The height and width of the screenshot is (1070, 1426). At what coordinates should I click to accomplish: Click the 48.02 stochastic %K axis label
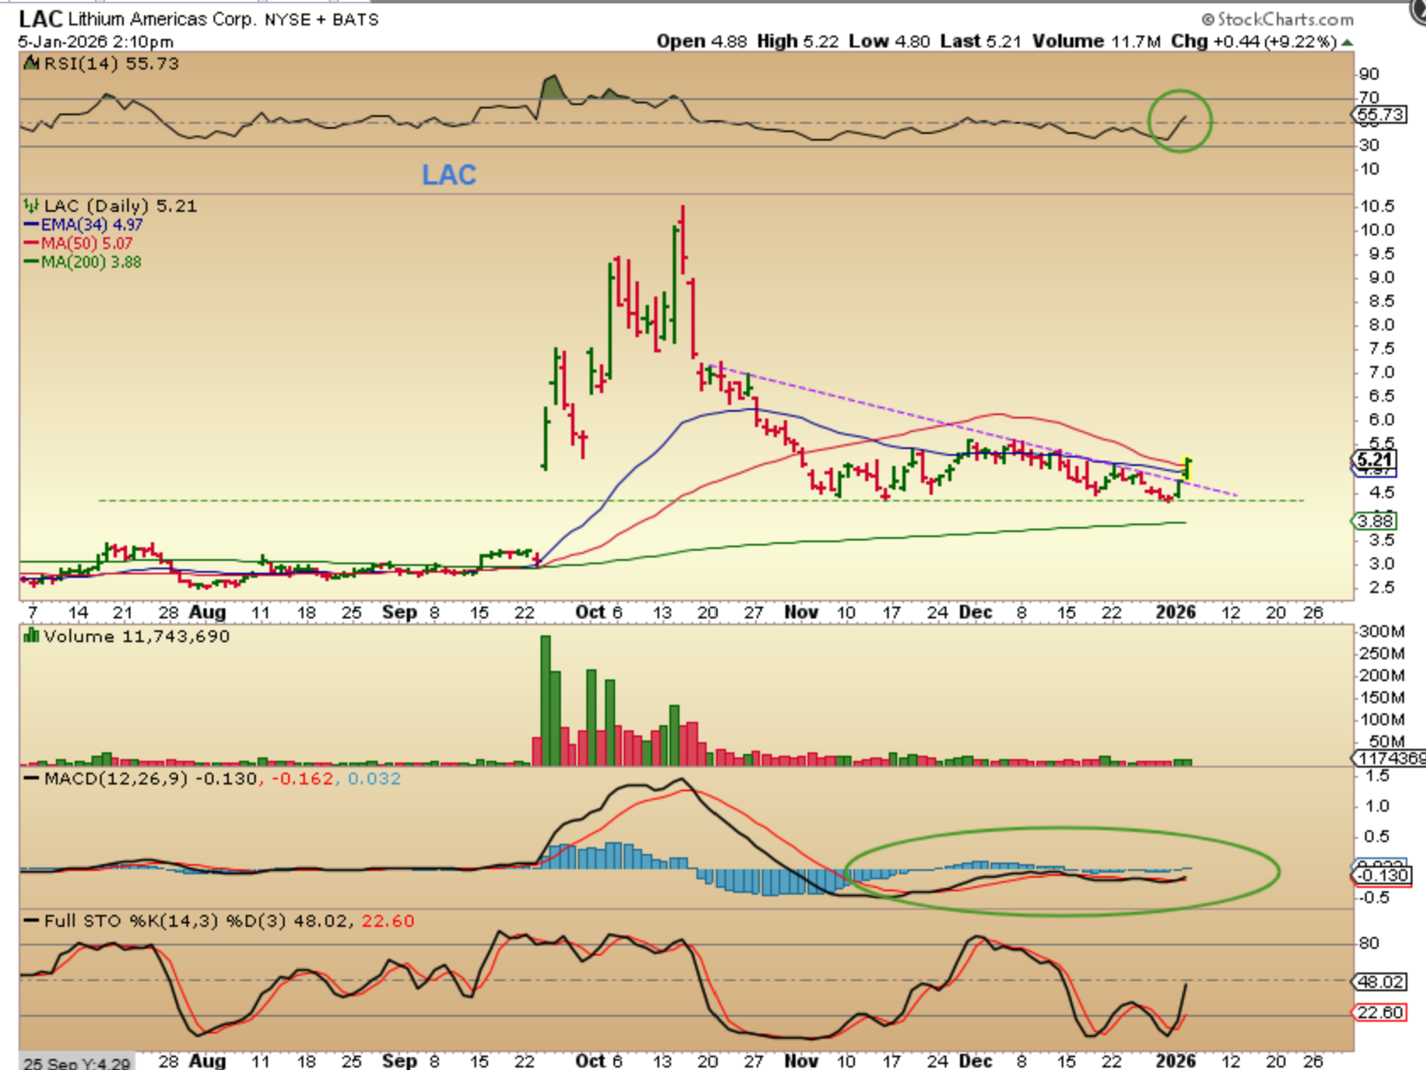click(1380, 982)
